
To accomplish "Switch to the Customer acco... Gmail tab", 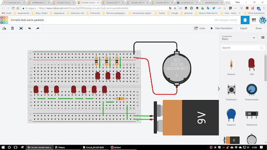I will [14, 2].
